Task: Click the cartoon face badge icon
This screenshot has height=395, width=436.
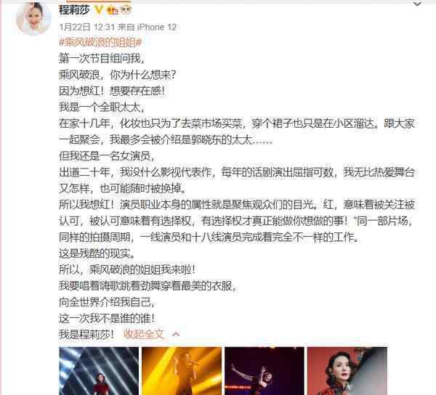Action: click(x=126, y=10)
